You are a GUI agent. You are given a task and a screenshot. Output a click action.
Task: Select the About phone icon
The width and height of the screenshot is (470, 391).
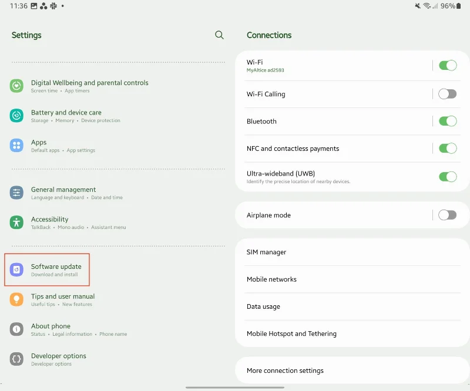[16, 330]
